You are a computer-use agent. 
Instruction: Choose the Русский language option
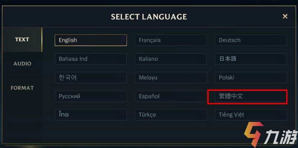point(91,96)
